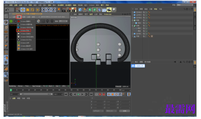Toggle snap S icon in left sidebar
This screenshot has width=201, height=119.
6,62
